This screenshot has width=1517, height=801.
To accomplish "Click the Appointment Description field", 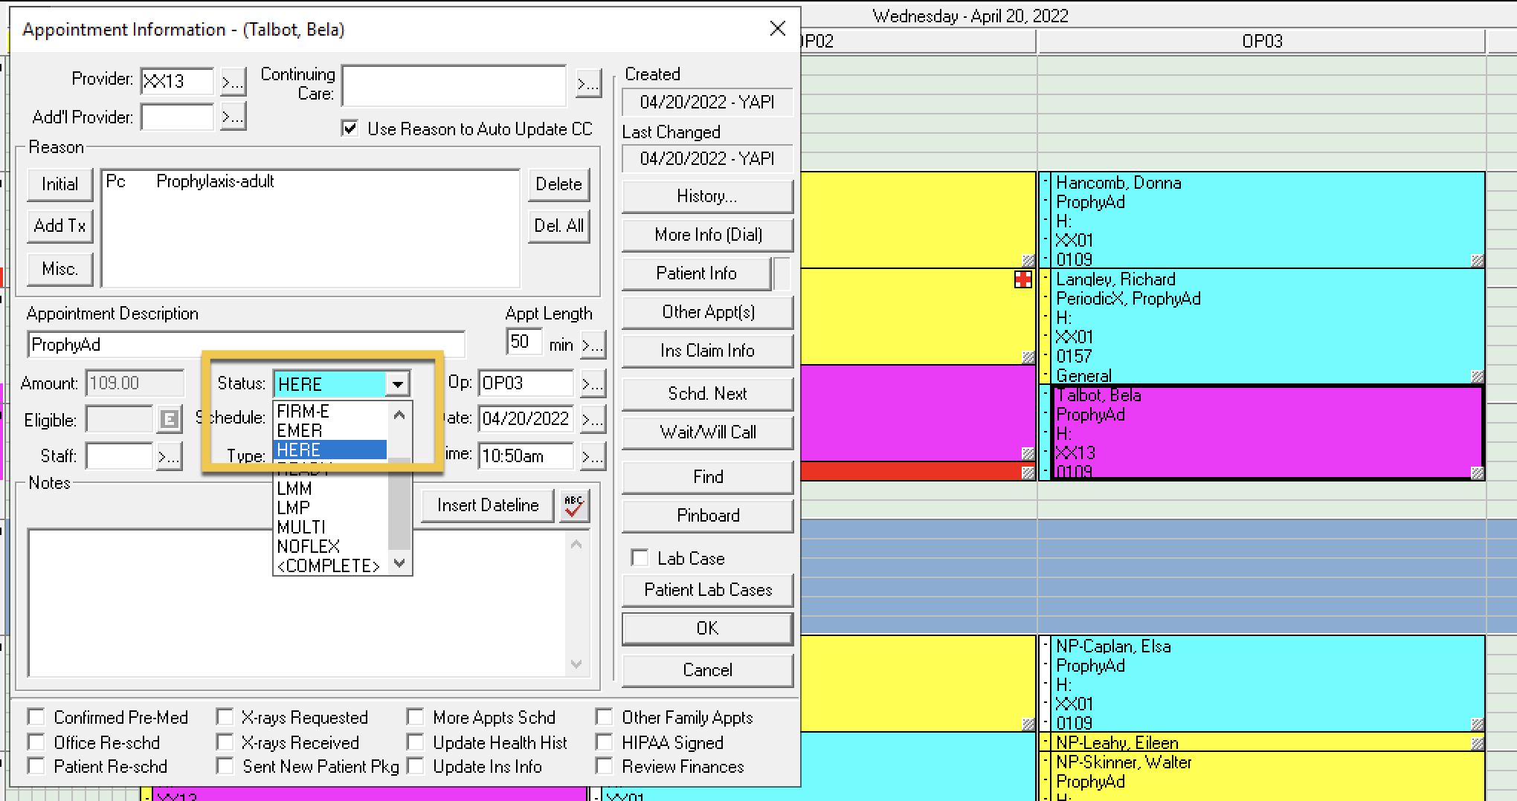I will [246, 345].
